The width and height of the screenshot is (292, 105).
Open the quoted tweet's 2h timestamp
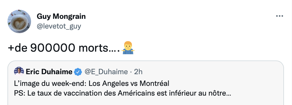click(138, 72)
